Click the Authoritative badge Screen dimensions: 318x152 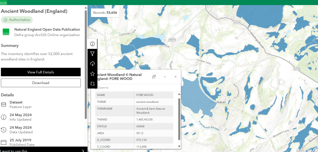click(17, 20)
